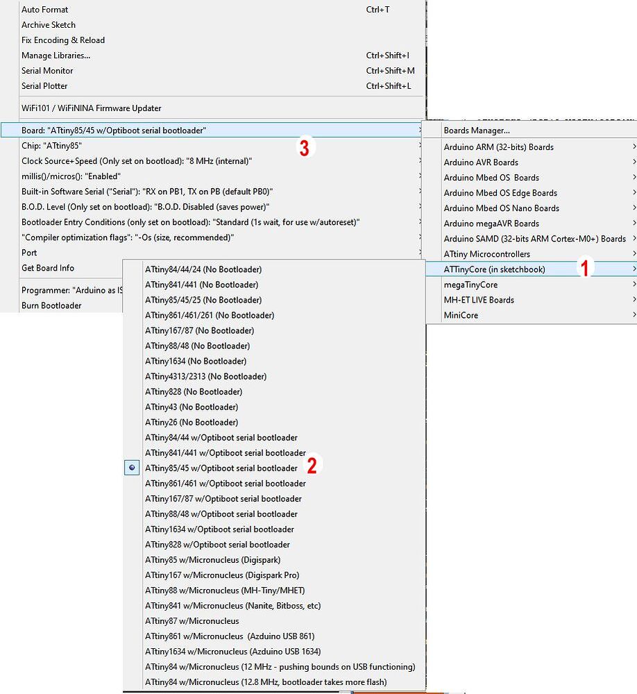Select Archive Sketch

[x=48, y=24]
